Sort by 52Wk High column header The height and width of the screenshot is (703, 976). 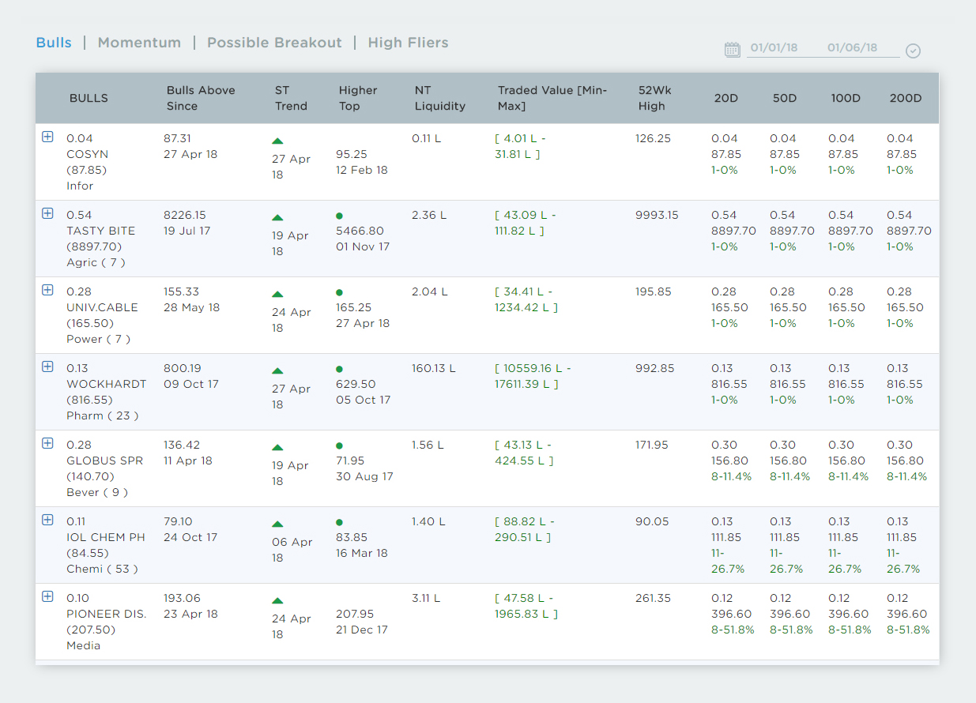coord(654,98)
